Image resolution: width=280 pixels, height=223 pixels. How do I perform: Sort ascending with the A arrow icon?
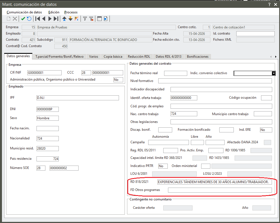point(64,19)
